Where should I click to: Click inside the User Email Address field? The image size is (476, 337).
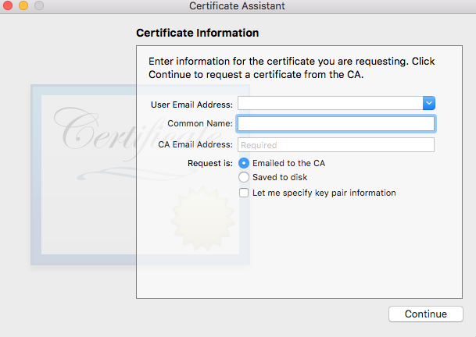tap(330, 103)
